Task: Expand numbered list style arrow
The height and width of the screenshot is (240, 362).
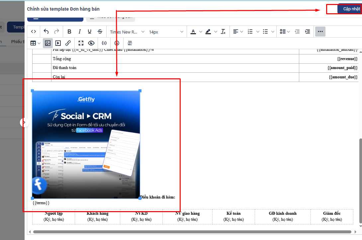Action: pyautogui.click(x=258, y=32)
